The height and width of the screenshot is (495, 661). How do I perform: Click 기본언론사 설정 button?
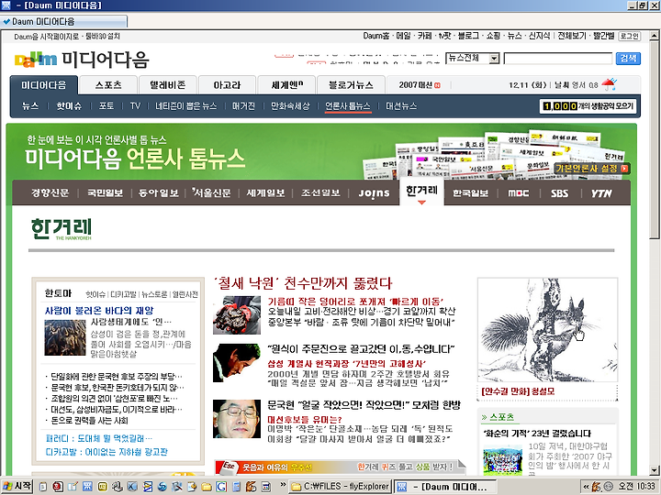coord(592,169)
